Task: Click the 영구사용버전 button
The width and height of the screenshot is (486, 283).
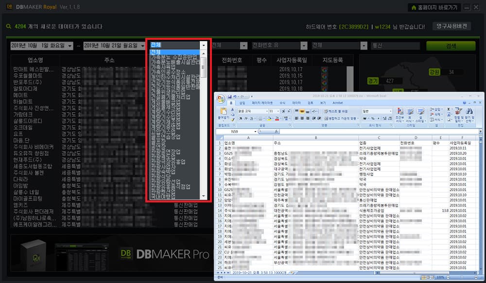Action: pyautogui.click(x=451, y=26)
